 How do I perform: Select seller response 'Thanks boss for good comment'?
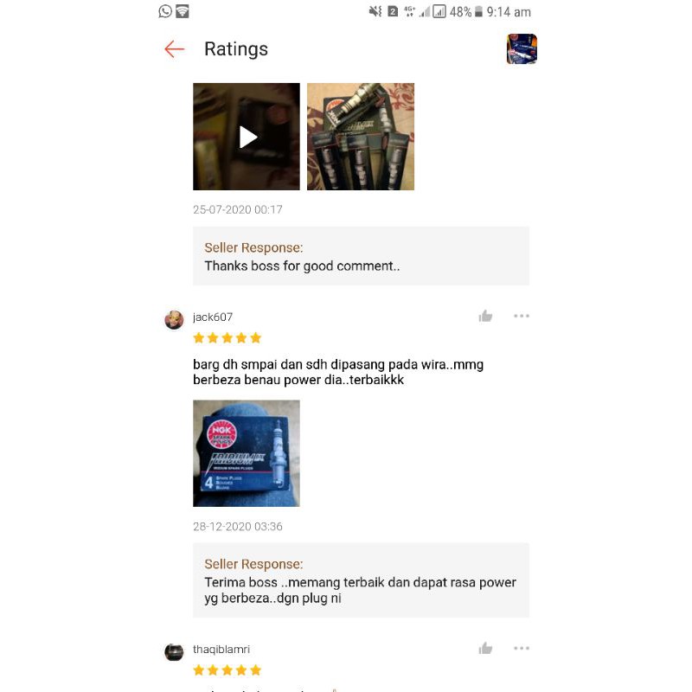pyautogui.click(x=302, y=266)
